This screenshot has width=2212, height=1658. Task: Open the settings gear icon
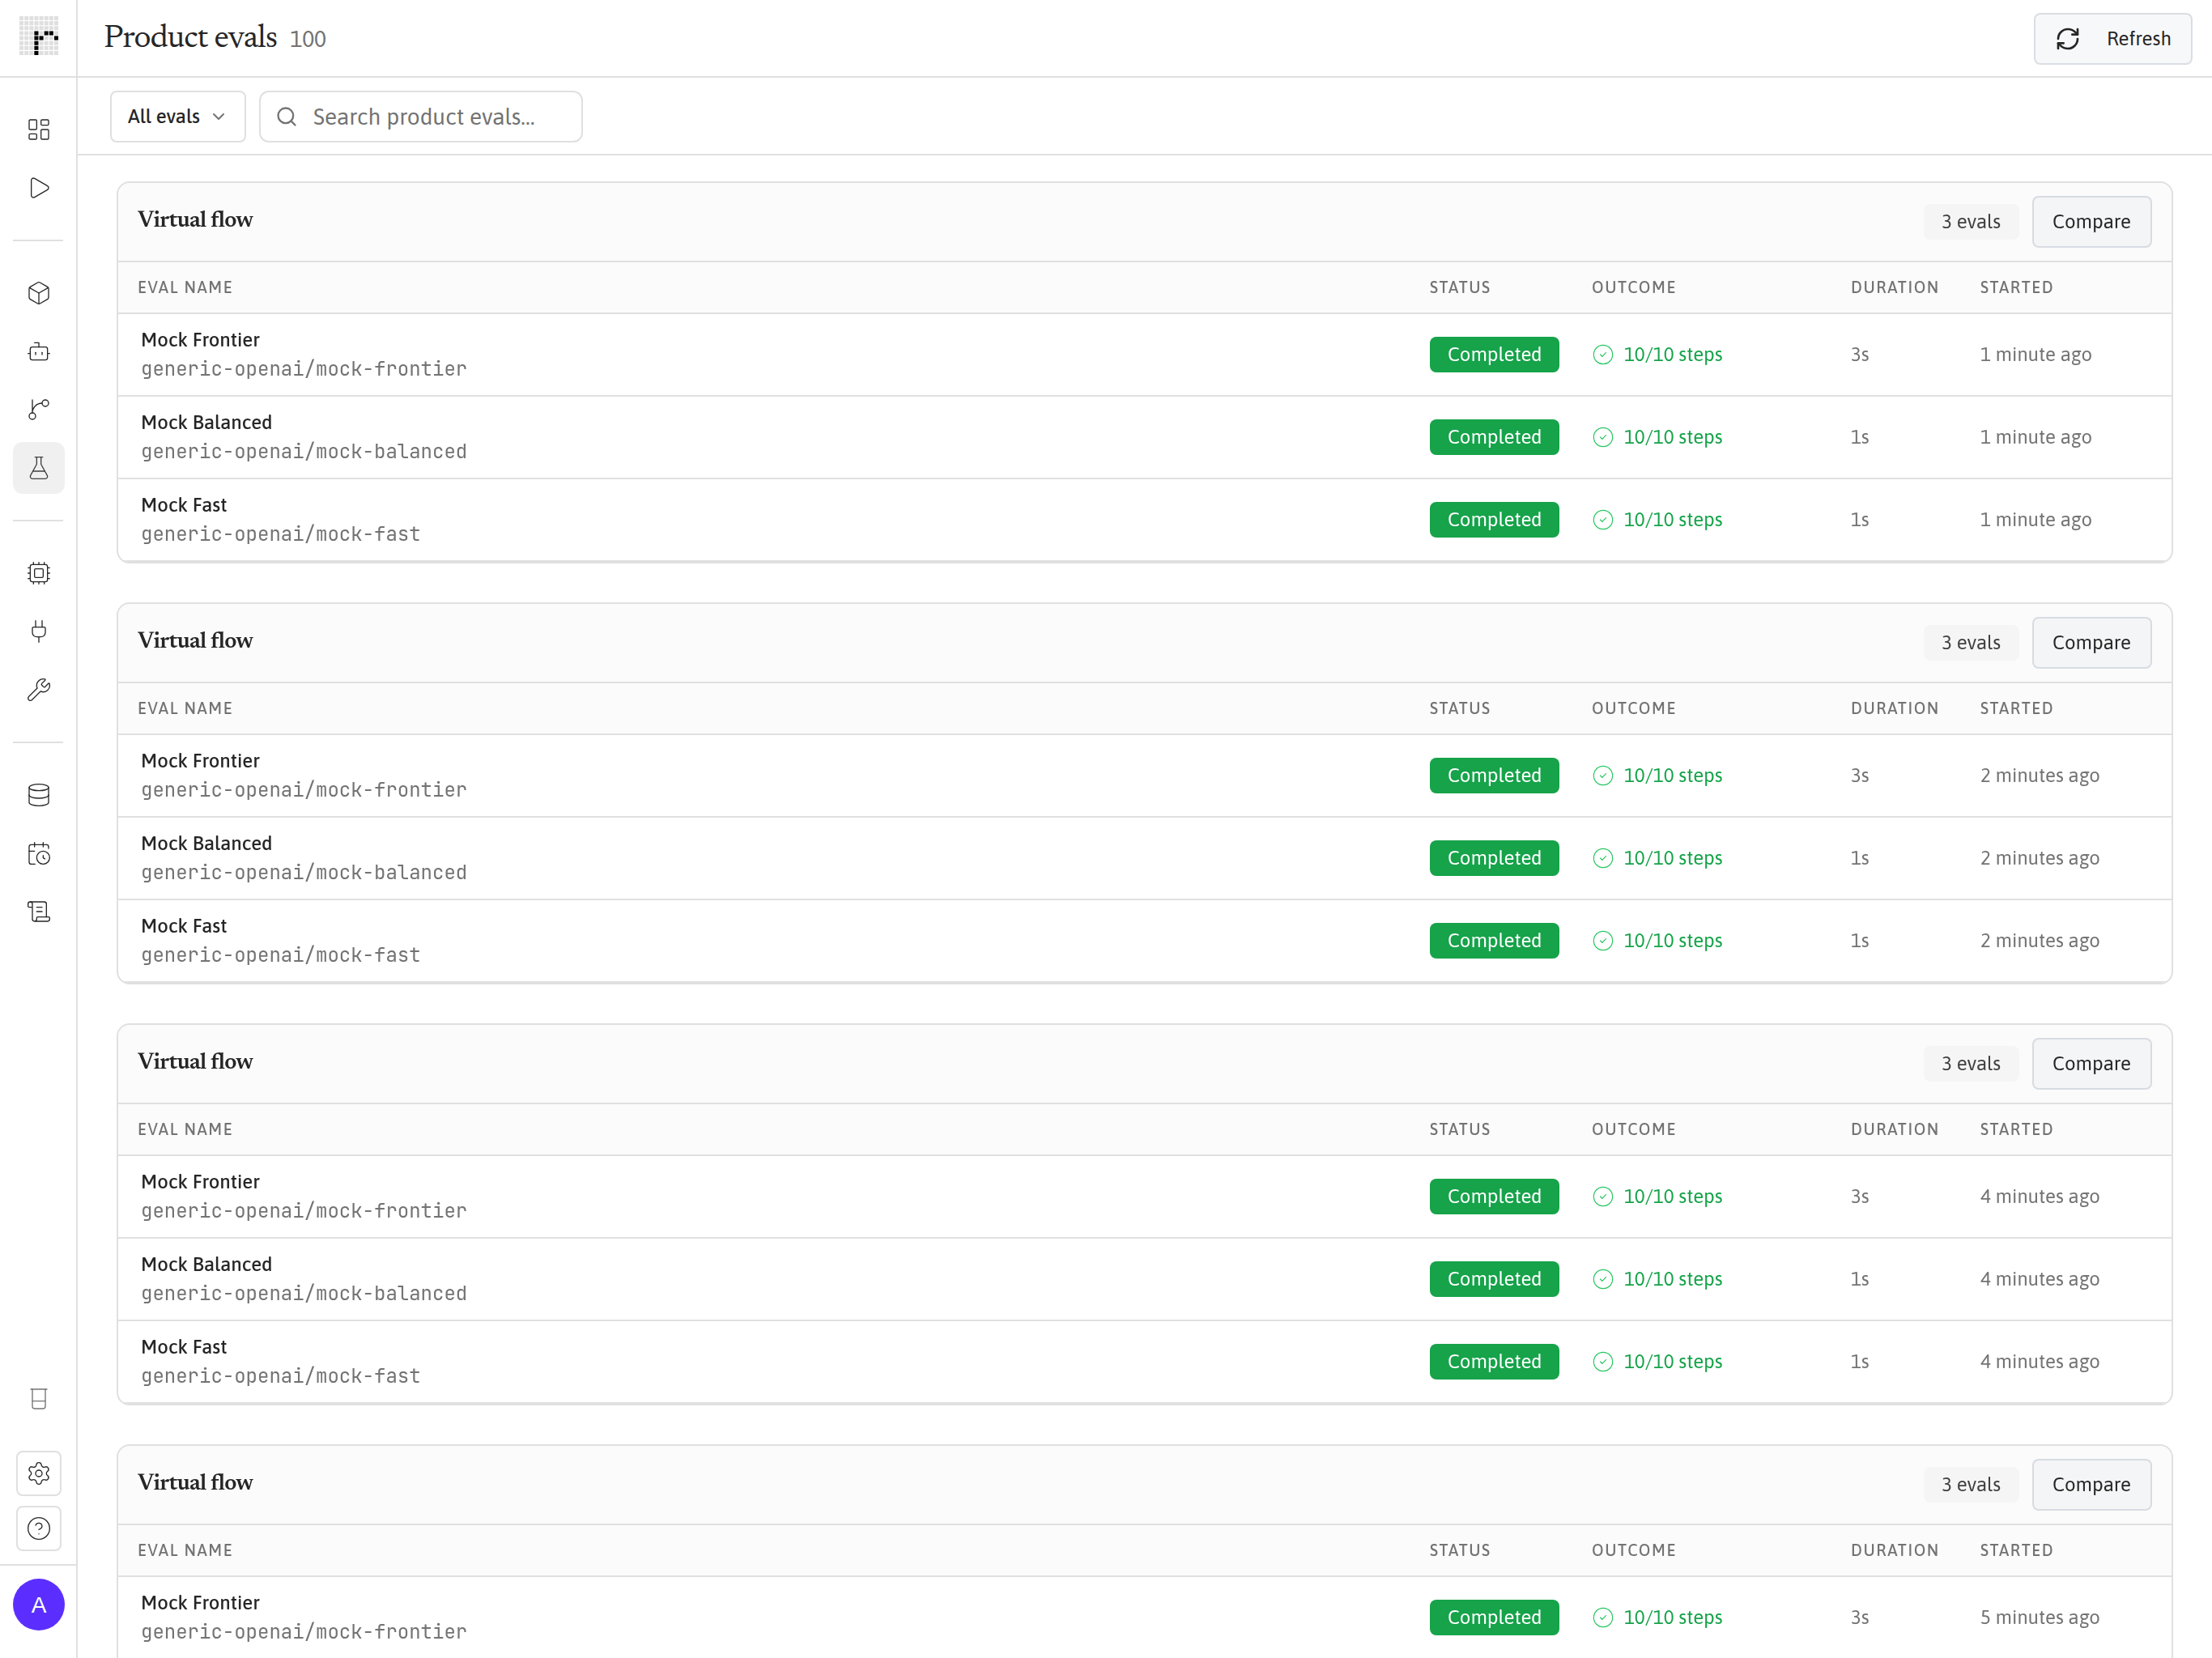38,1473
